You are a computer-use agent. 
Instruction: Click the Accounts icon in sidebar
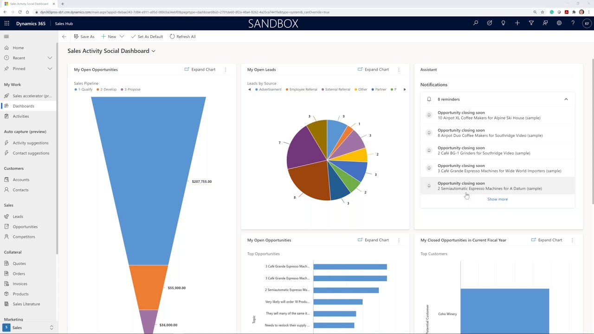click(6, 180)
